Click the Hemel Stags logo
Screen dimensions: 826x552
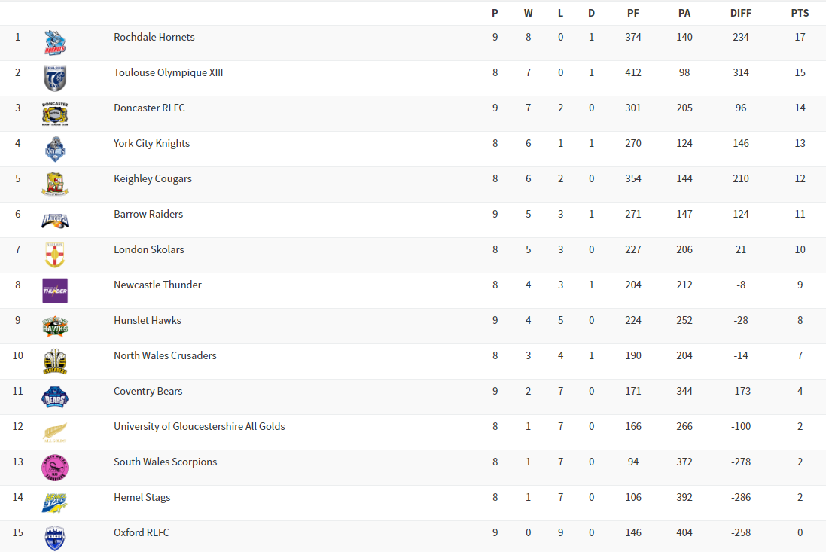[55, 503]
